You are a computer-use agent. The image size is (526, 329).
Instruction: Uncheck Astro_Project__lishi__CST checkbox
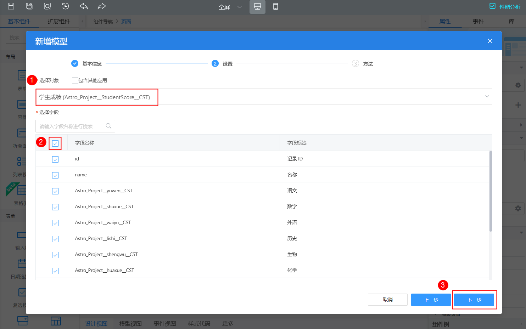click(x=55, y=239)
